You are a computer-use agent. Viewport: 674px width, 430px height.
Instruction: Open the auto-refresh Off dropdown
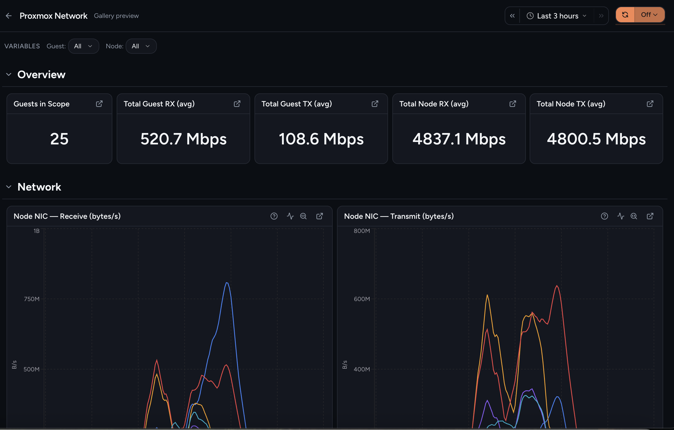(x=649, y=15)
